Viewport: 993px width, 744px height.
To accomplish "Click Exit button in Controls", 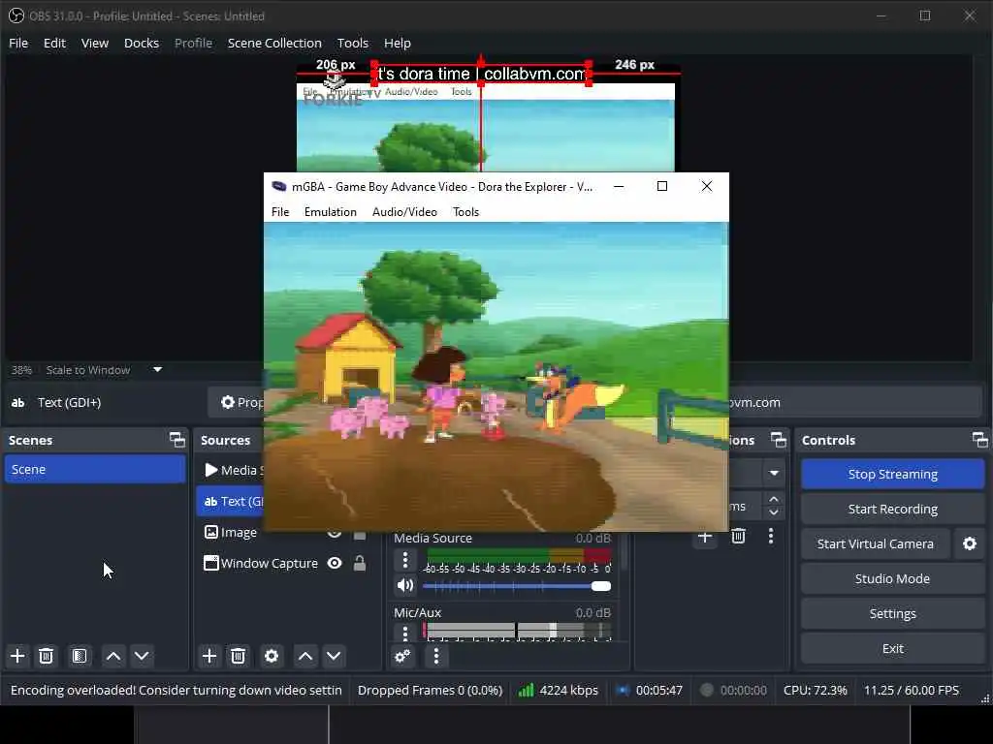I will click(893, 648).
